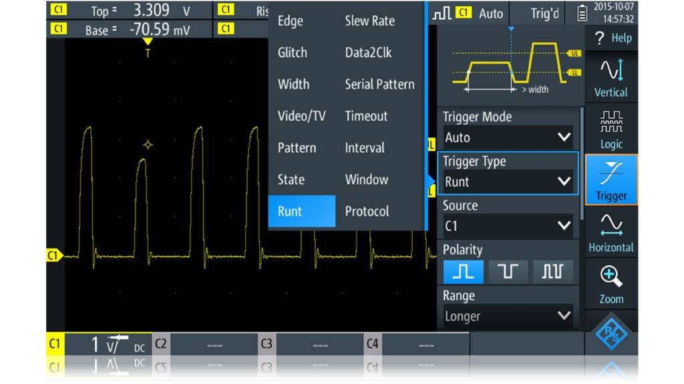Select the Trigger menu icon

pyautogui.click(x=612, y=180)
